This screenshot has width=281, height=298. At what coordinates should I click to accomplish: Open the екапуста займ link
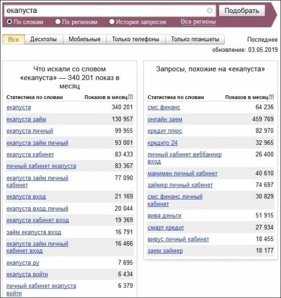pyautogui.click(x=26, y=119)
